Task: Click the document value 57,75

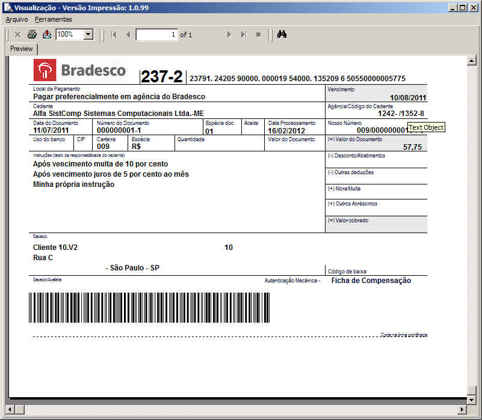Action: (413, 147)
